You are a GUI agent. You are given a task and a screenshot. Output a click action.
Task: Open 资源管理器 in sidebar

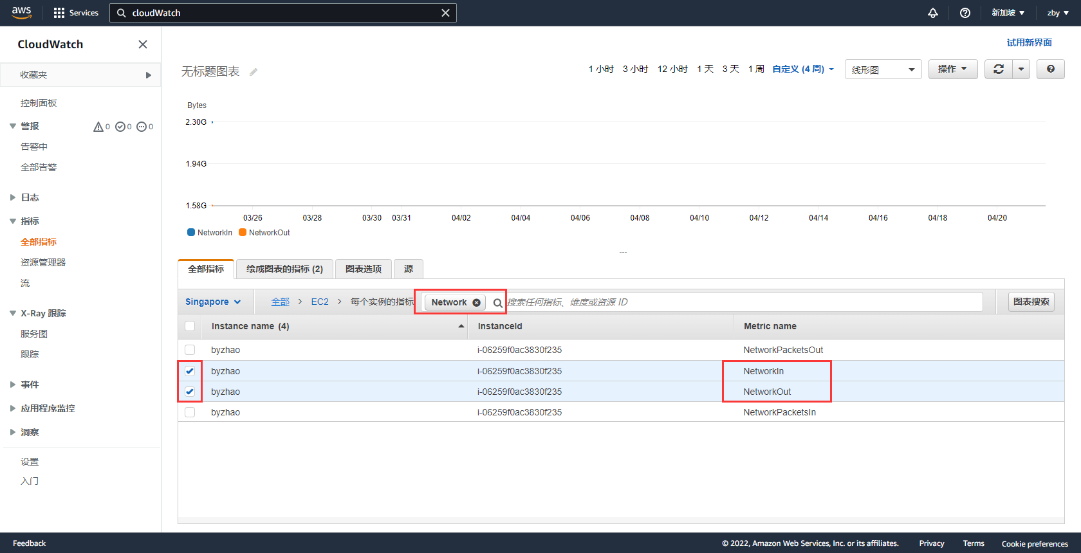(x=43, y=262)
